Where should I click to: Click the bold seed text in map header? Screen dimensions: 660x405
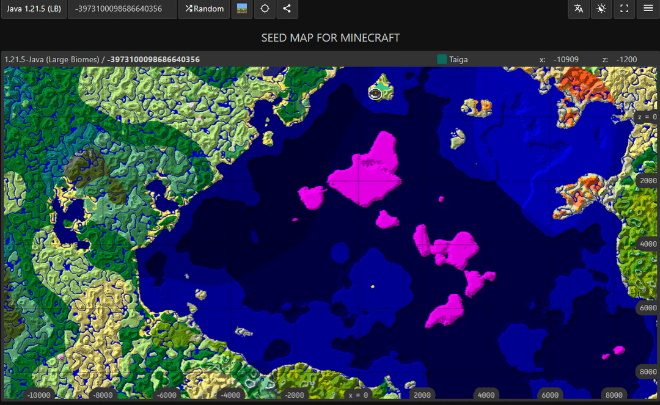click(x=153, y=59)
